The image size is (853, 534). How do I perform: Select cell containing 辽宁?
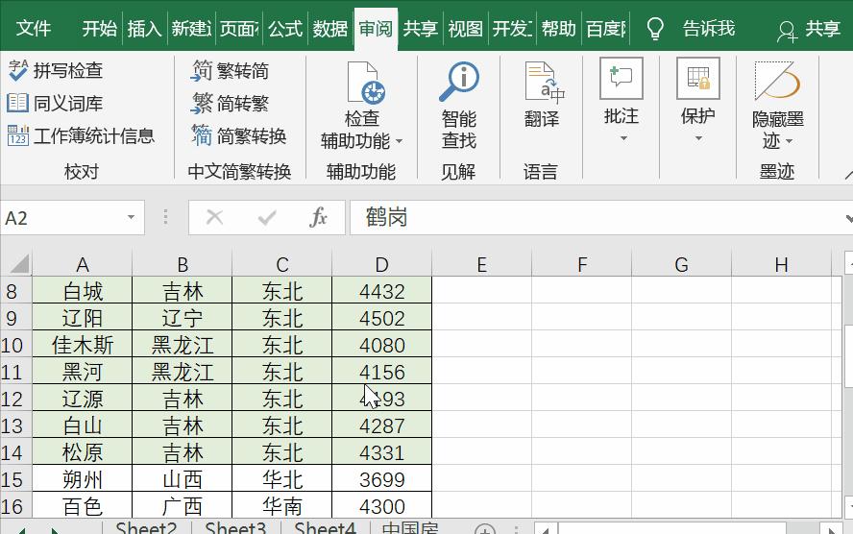(183, 318)
